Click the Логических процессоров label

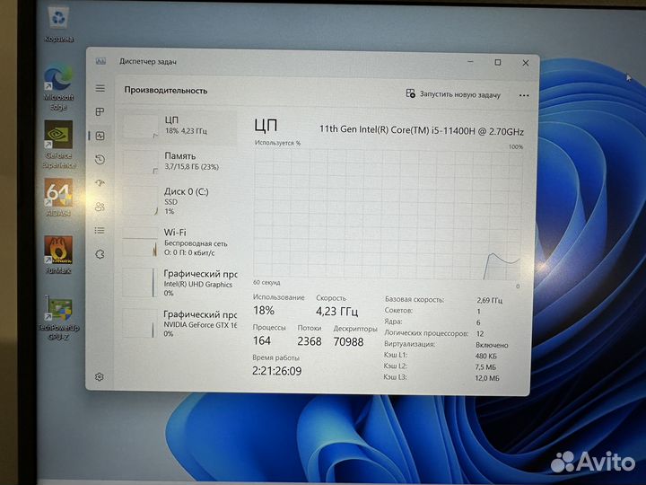click(x=426, y=333)
